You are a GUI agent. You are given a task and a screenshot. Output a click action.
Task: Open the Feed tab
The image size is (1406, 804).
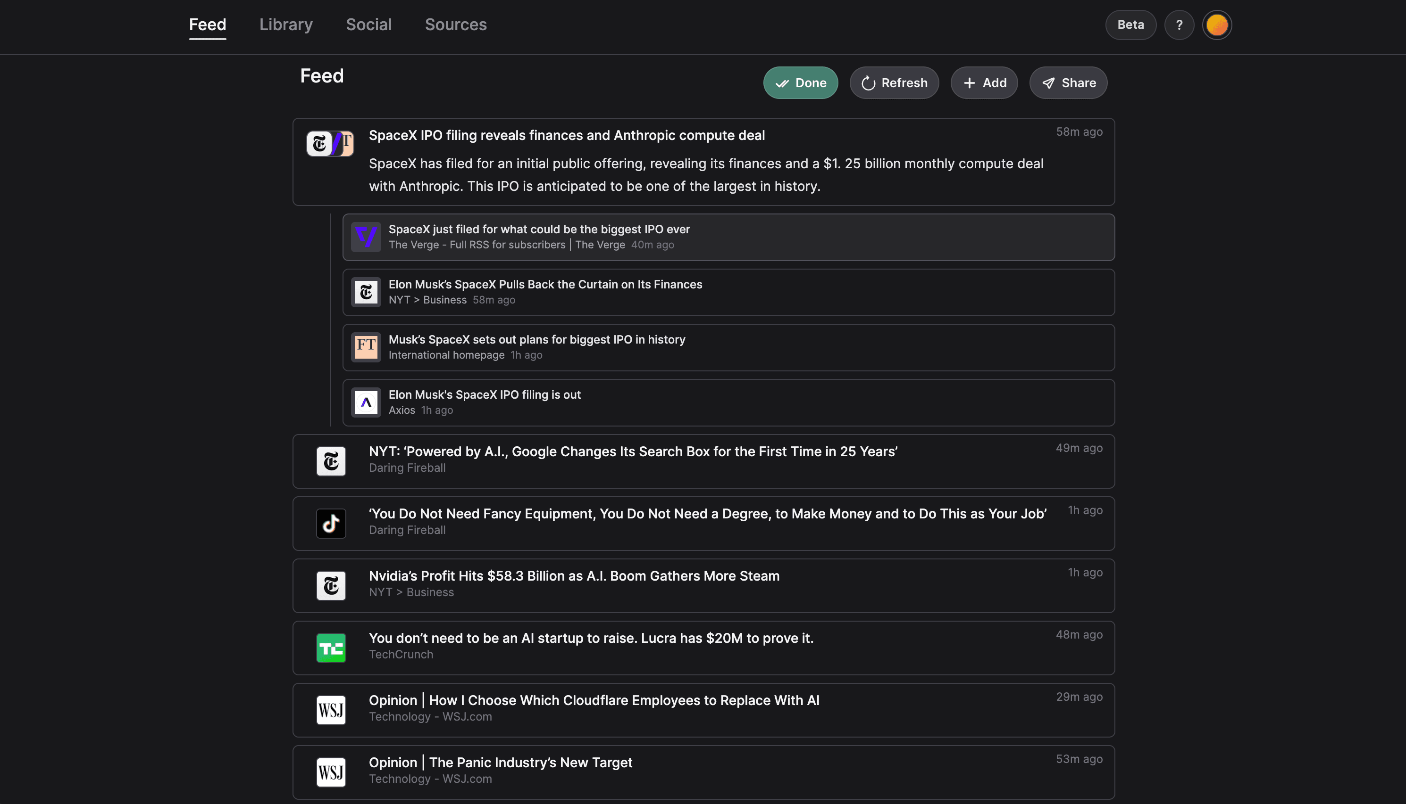click(x=207, y=25)
